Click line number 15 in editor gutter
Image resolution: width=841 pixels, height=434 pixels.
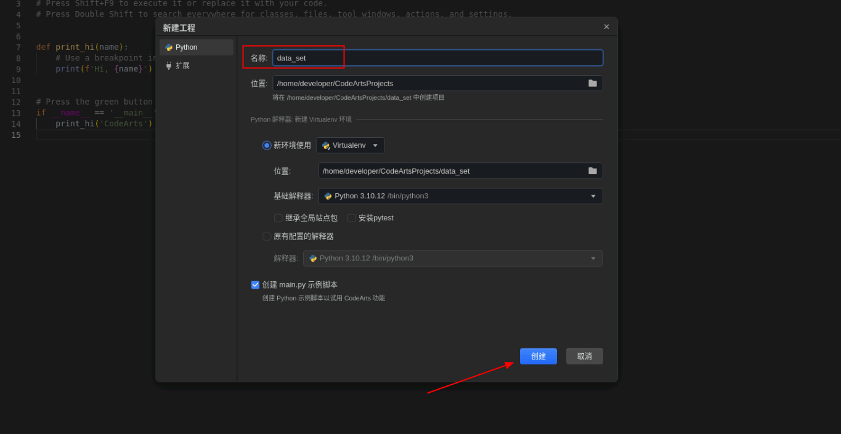tap(15, 135)
